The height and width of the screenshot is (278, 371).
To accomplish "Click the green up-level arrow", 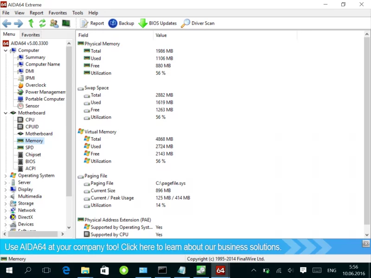I will click(31, 23).
